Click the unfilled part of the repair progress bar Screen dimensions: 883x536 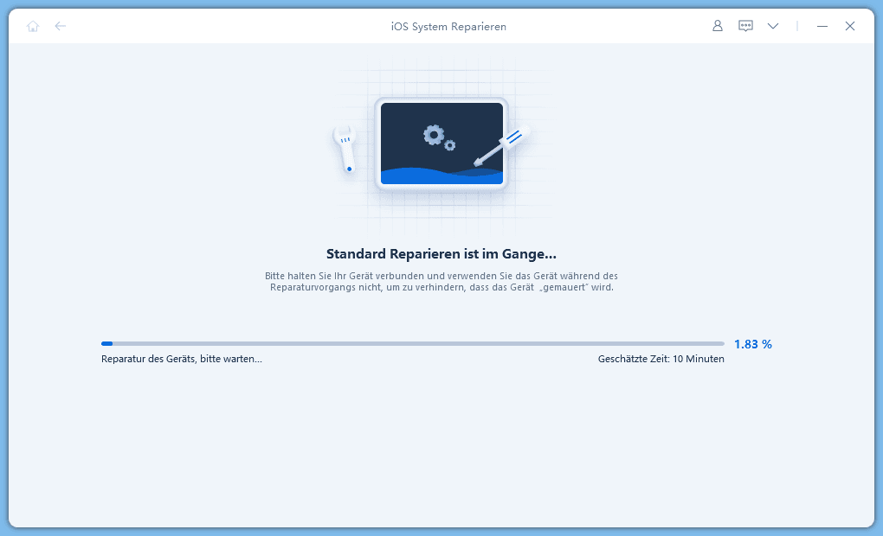tap(416, 344)
